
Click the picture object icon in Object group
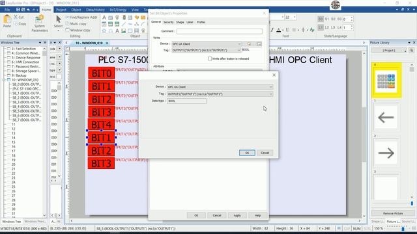click(x=123, y=31)
